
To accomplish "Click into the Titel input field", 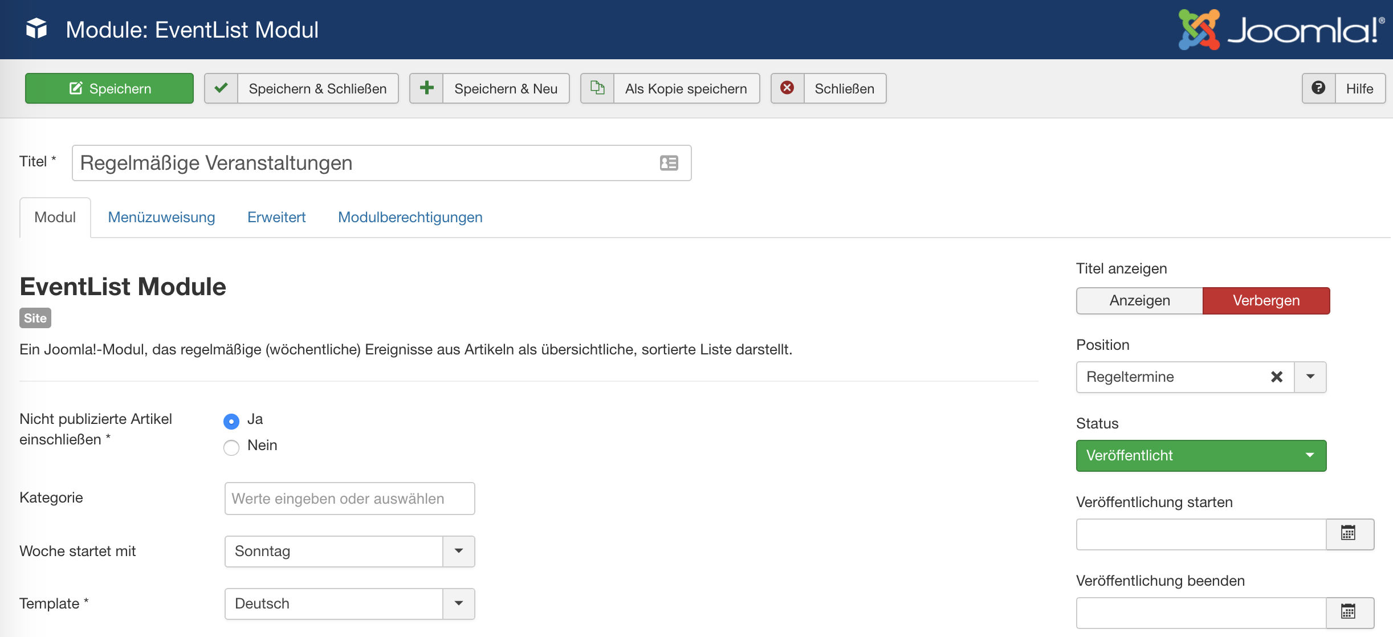I will point(382,163).
